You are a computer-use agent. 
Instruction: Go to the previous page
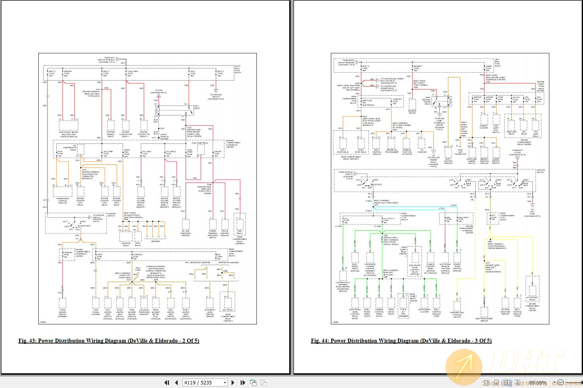[x=177, y=382]
